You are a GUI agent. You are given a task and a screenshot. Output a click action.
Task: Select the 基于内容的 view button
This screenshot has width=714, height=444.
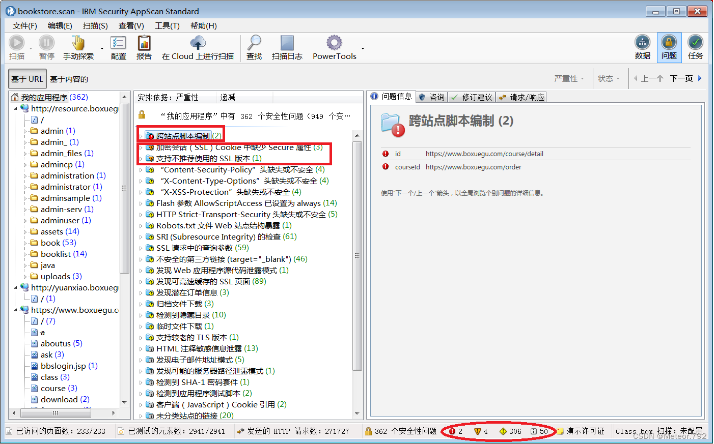[69, 79]
